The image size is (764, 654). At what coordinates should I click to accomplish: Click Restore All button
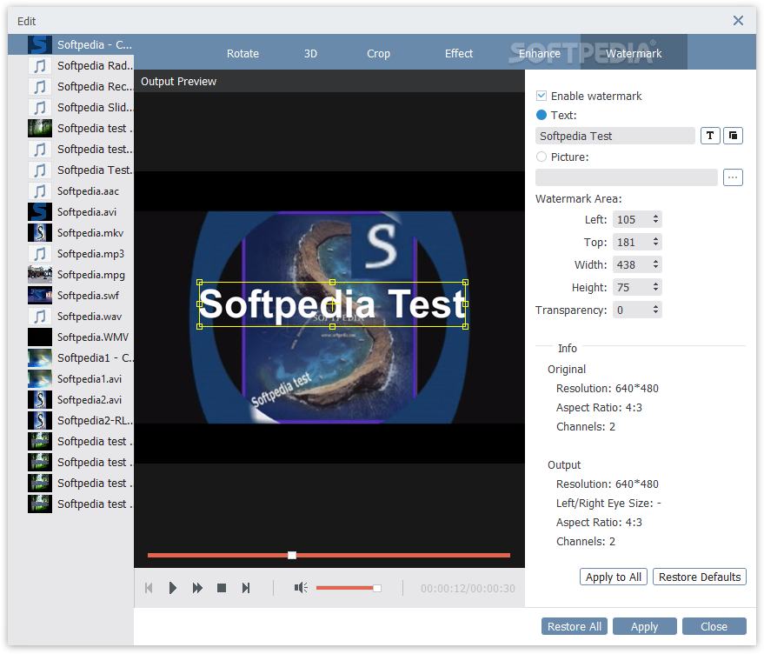click(574, 627)
